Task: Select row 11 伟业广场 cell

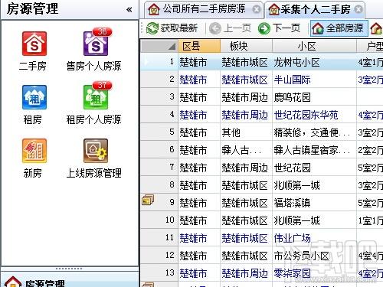Action: [314, 238]
